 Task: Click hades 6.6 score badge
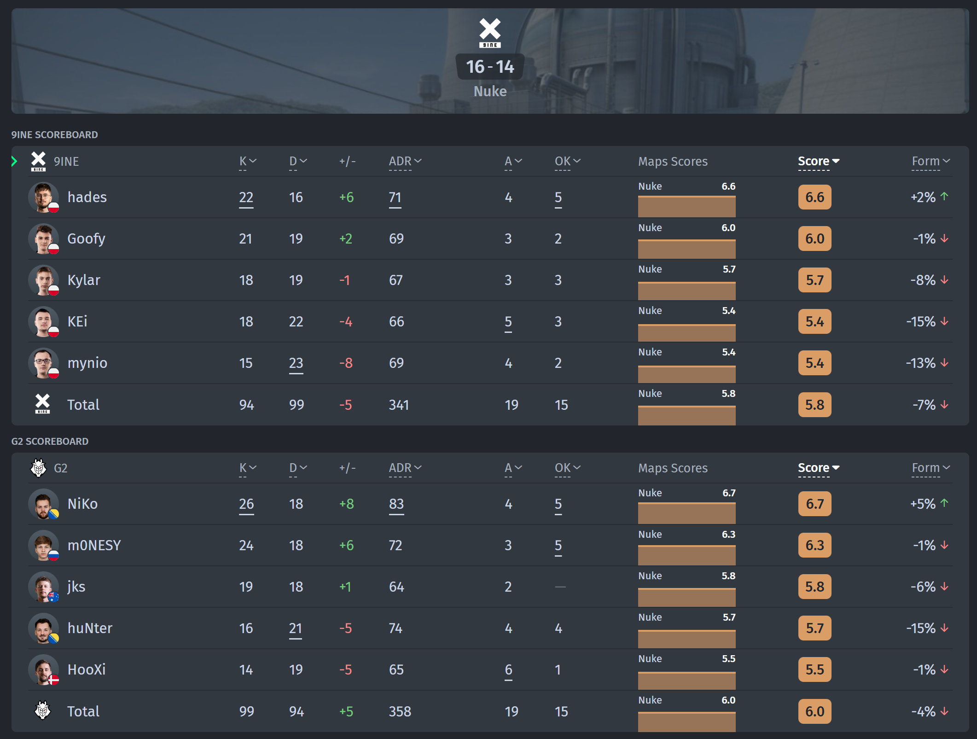click(814, 197)
